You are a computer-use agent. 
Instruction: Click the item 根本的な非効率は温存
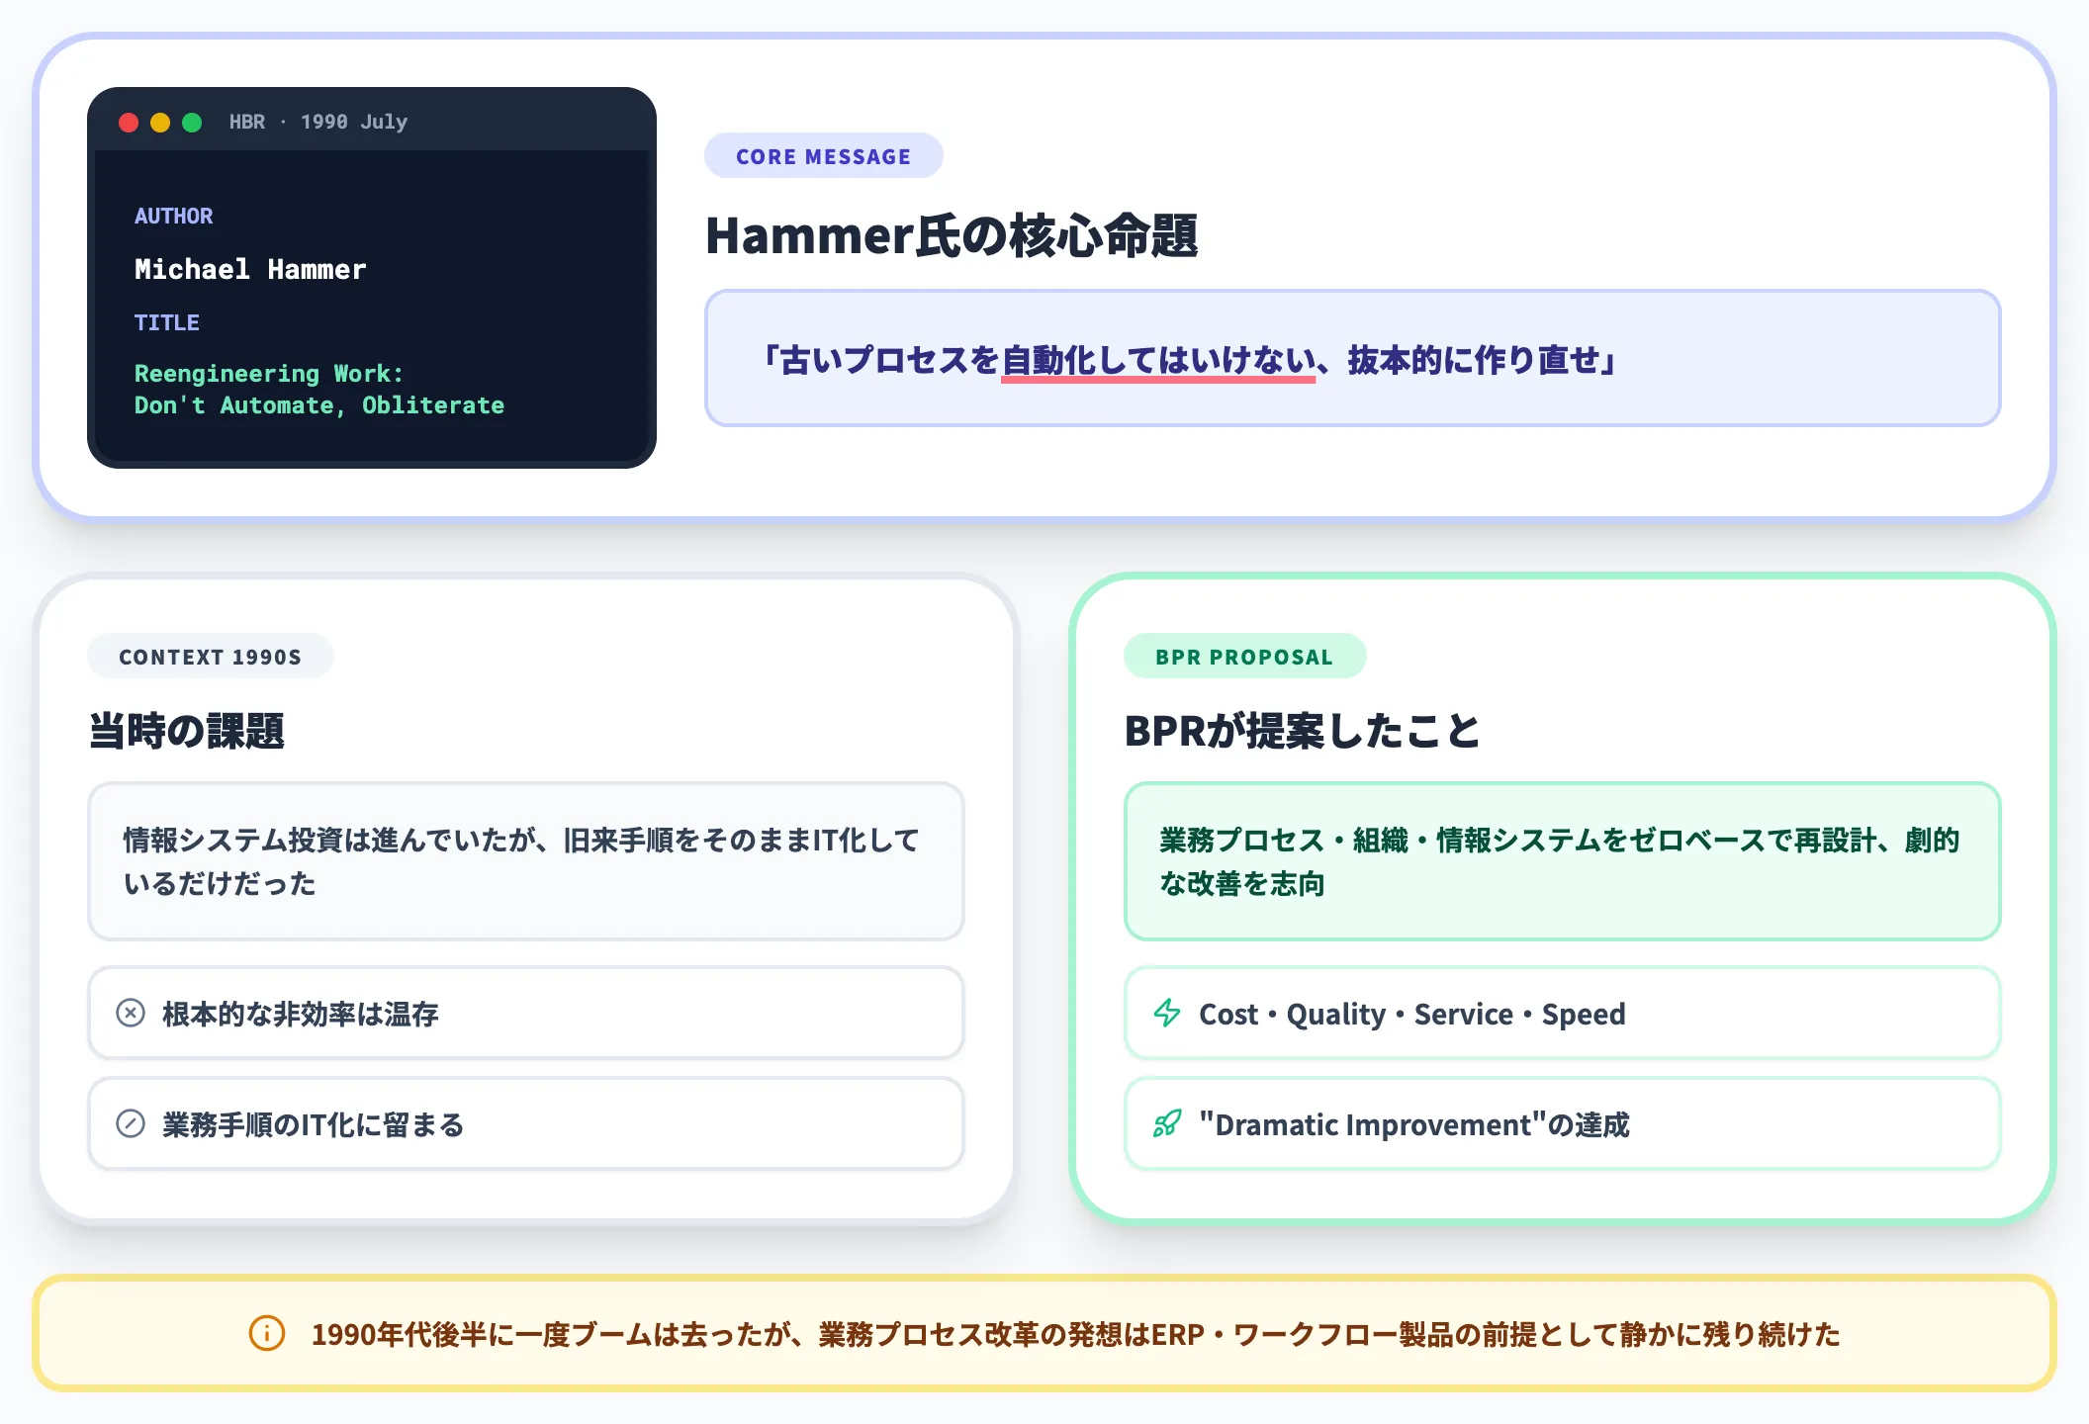[526, 1013]
